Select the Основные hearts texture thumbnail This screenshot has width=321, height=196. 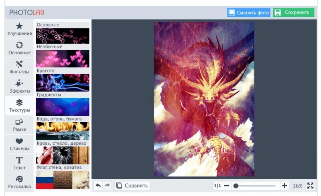(63, 36)
